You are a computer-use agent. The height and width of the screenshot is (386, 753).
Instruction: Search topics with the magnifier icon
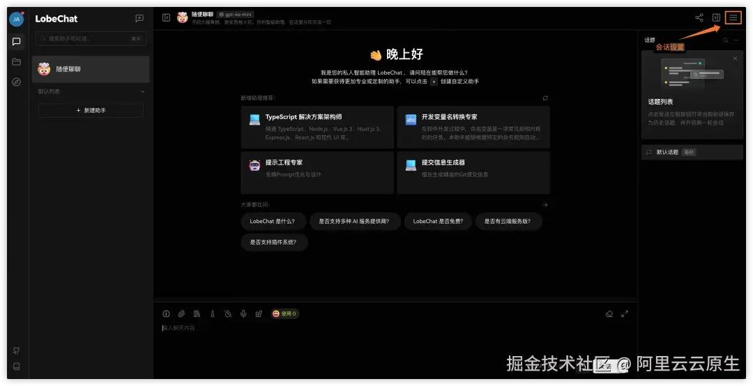click(725, 40)
